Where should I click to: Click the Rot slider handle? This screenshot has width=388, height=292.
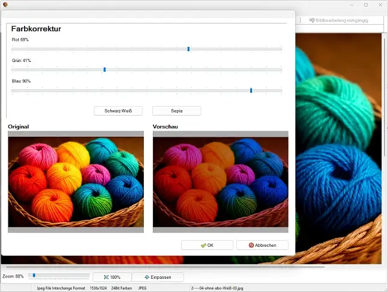[x=188, y=49]
